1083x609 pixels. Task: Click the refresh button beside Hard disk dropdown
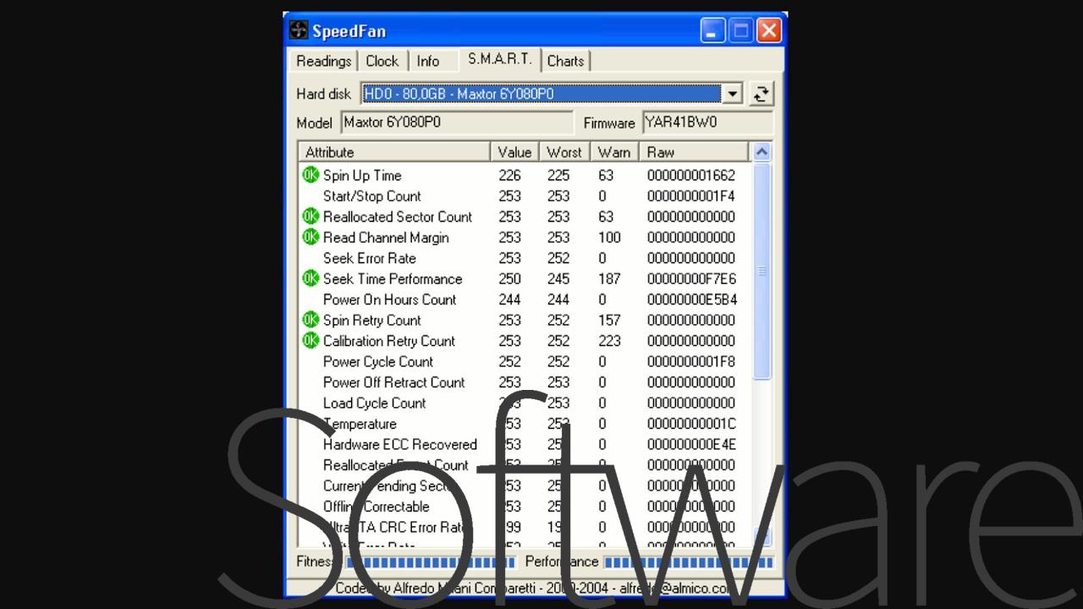[761, 94]
